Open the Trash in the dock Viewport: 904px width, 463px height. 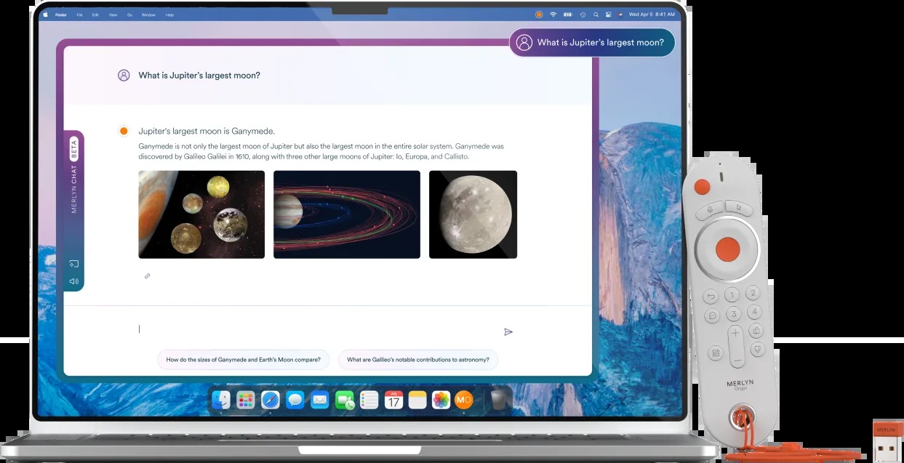point(498,399)
